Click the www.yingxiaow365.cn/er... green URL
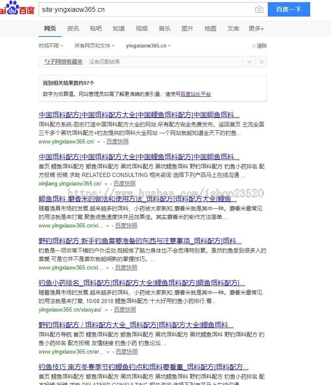 coord(71,352)
